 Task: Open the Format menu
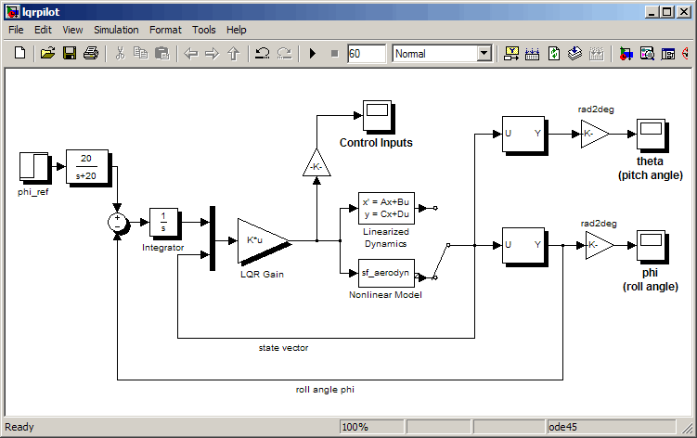(165, 30)
